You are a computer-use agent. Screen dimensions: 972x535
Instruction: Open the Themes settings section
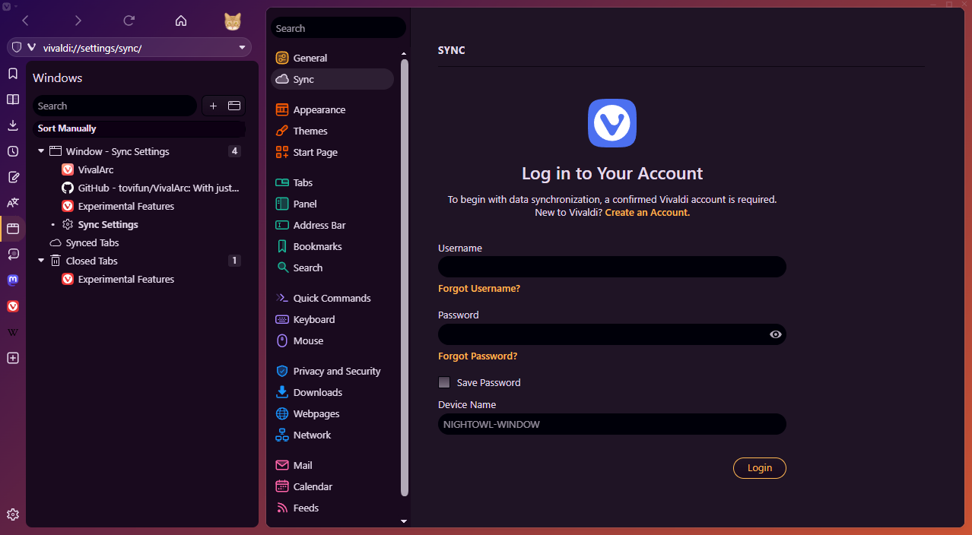point(332,131)
